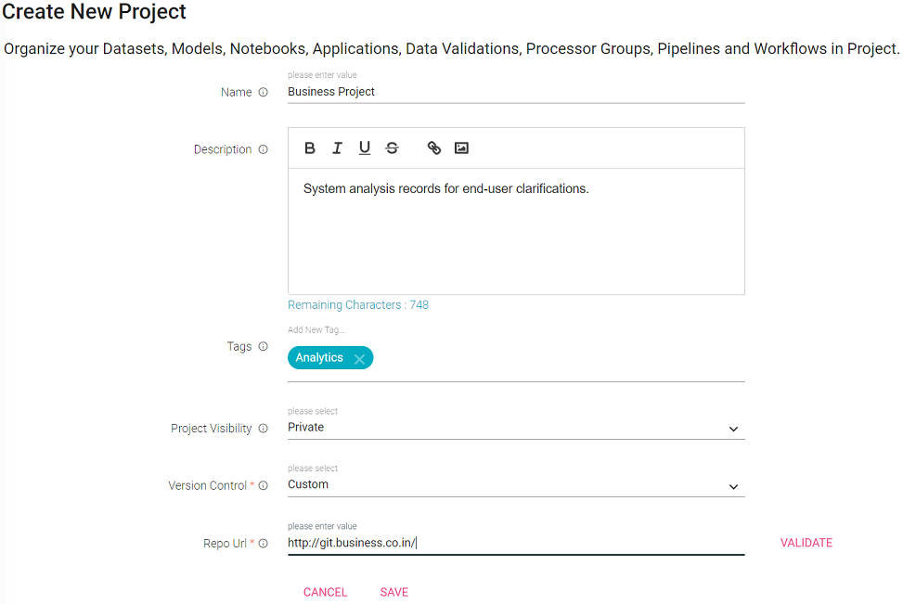Insert an image into the description
Viewport: 903px width, 604px height.
(x=461, y=148)
